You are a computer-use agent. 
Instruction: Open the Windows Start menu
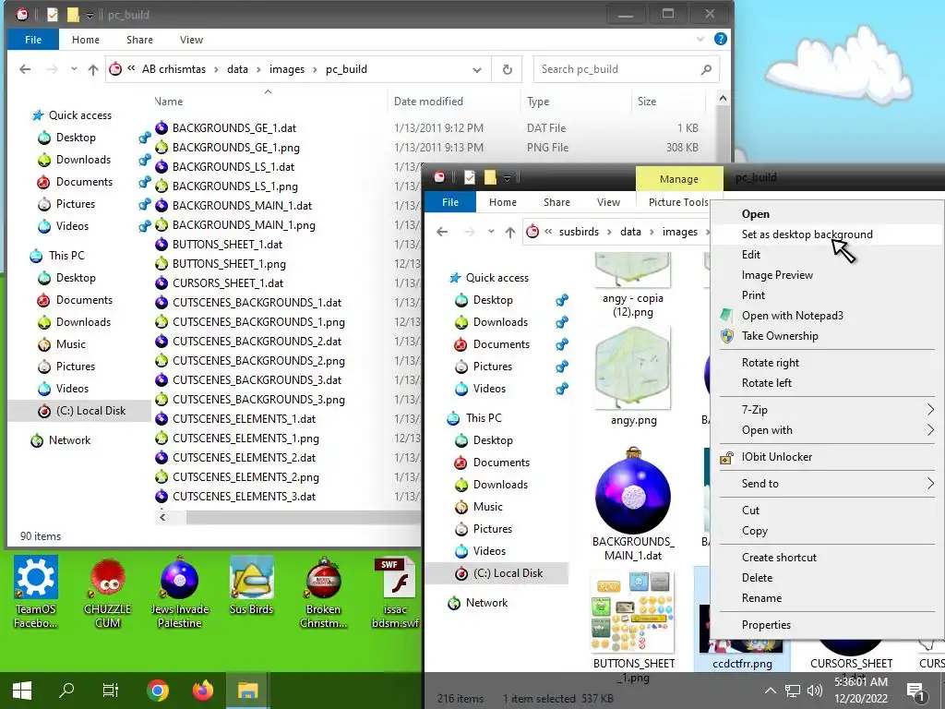click(22, 691)
